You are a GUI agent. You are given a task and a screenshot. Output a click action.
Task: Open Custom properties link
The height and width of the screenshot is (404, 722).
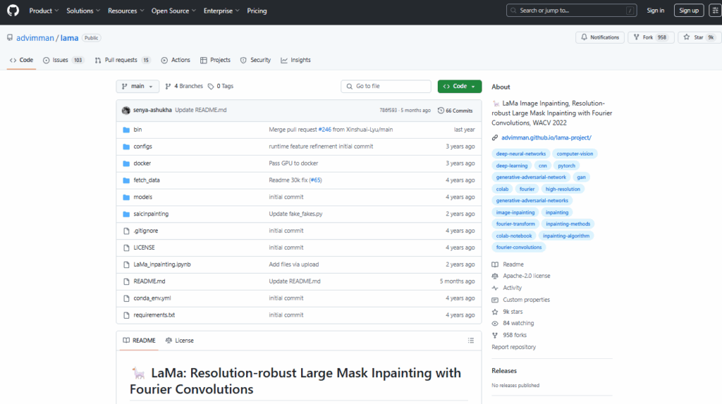(x=526, y=300)
